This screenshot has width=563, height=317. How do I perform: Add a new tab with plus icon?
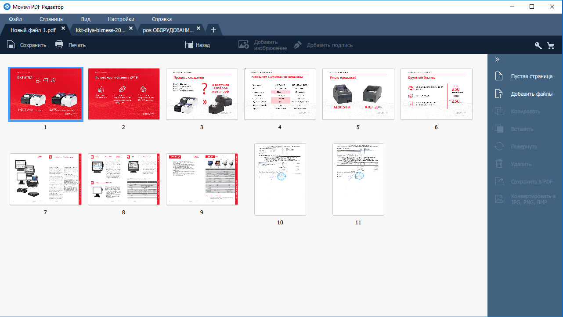(x=213, y=30)
